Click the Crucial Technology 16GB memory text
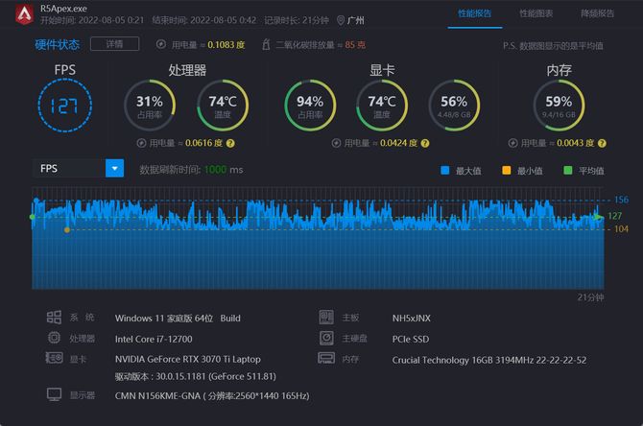 click(489, 360)
